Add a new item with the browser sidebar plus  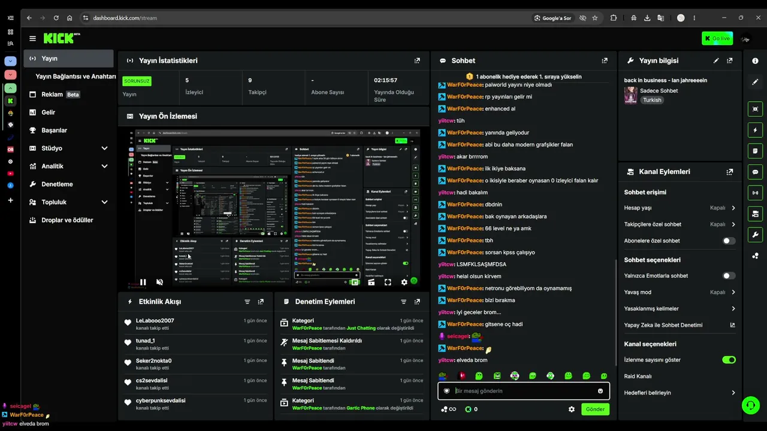10,200
